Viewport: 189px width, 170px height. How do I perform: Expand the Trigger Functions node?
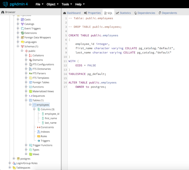[26, 145]
